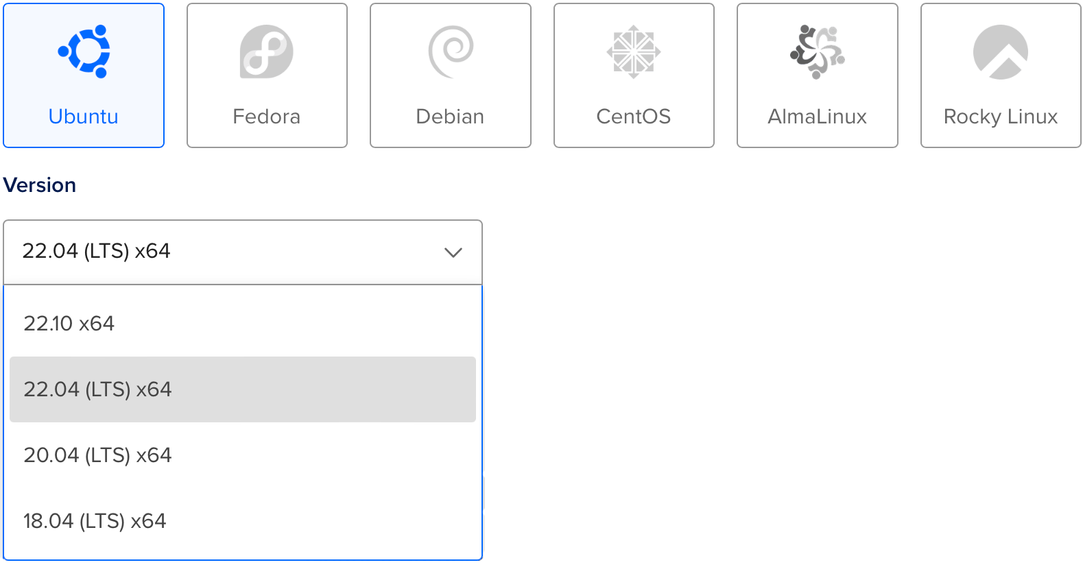Click the CentOS logo icon

pos(633,51)
